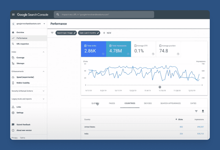Open the Privacy link
Image resolution: width=220 pixels, height=150 pixels.
(x=15, y=138)
